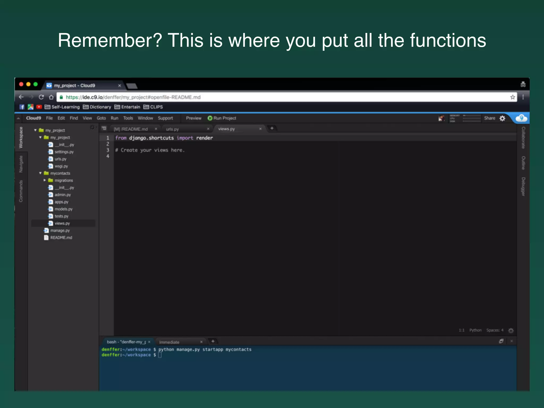The width and height of the screenshot is (544, 408).
Task: Click the browser address bar
Action: pos(266,97)
